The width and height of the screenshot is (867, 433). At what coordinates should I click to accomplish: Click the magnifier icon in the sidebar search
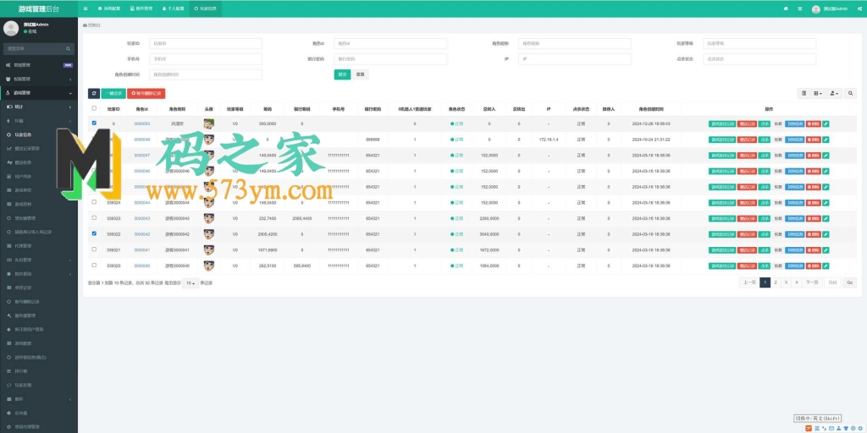pyautogui.click(x=69, y=48)
